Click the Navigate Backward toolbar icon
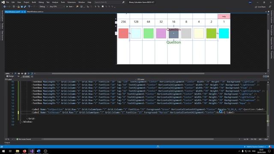This screenshot has width=274, height=154. point(4,7)
